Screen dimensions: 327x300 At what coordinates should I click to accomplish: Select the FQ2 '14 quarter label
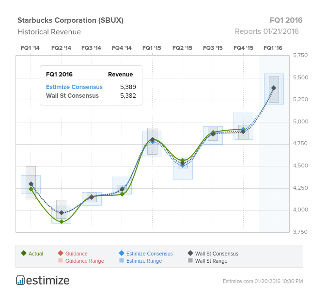pos(61,48)
